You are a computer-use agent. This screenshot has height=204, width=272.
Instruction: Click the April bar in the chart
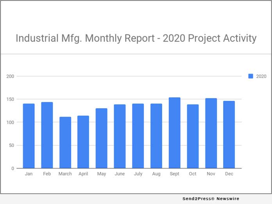tap(83, 142)
